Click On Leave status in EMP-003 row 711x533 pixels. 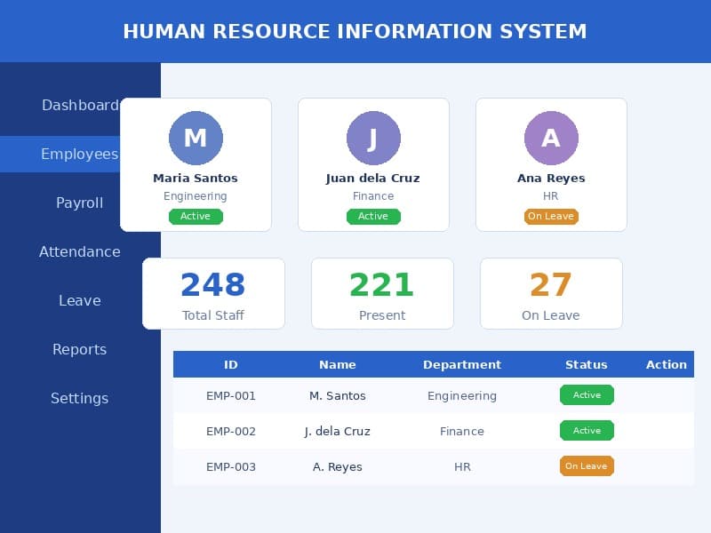[x=587, y=465]
